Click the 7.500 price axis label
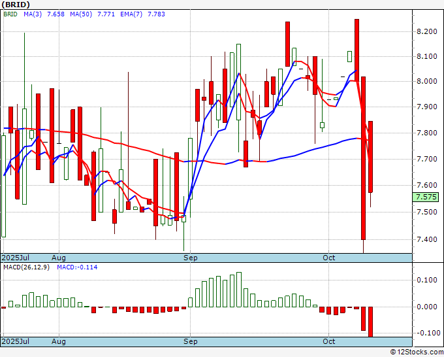Image resolution: width=444 pixels, height=357 pixels. 427,212
